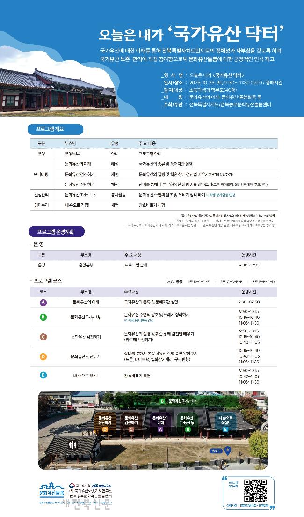Click the brown C course circle in the table
This screenshot has width=304, height=517.
pyautogui.click(x=43, y=337)
